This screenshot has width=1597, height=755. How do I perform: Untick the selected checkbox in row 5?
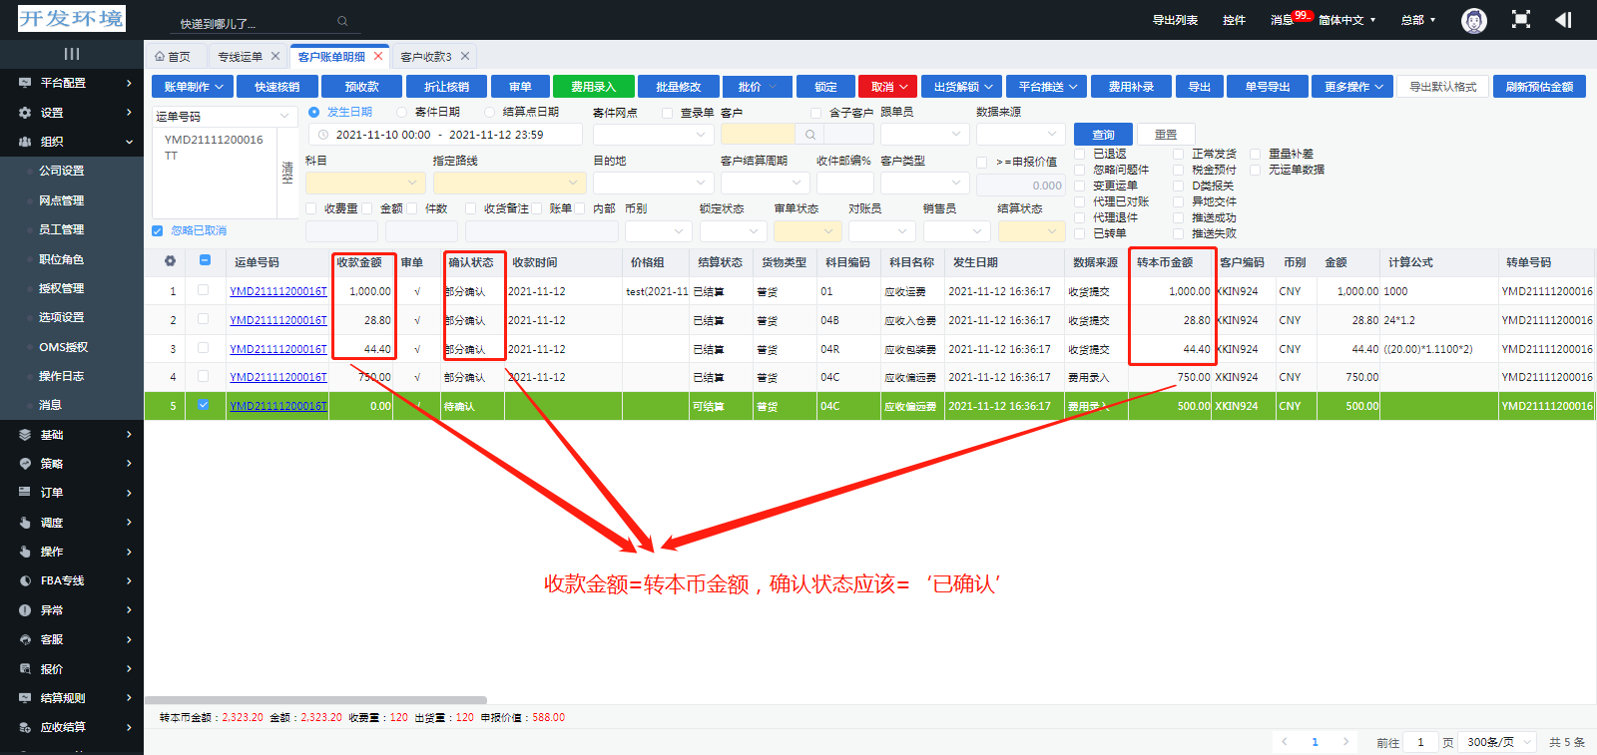click(x=204, y=405)
